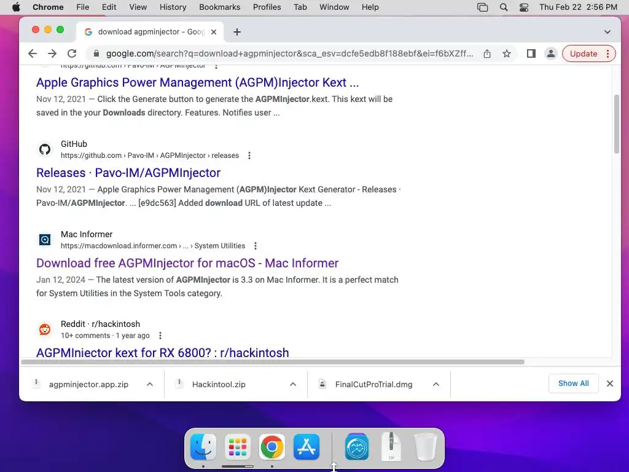Open the Edit menu

tap(109, 7)
